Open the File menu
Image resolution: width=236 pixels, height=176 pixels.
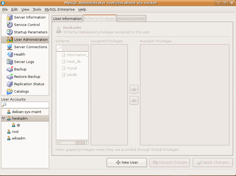click(5, 10)
